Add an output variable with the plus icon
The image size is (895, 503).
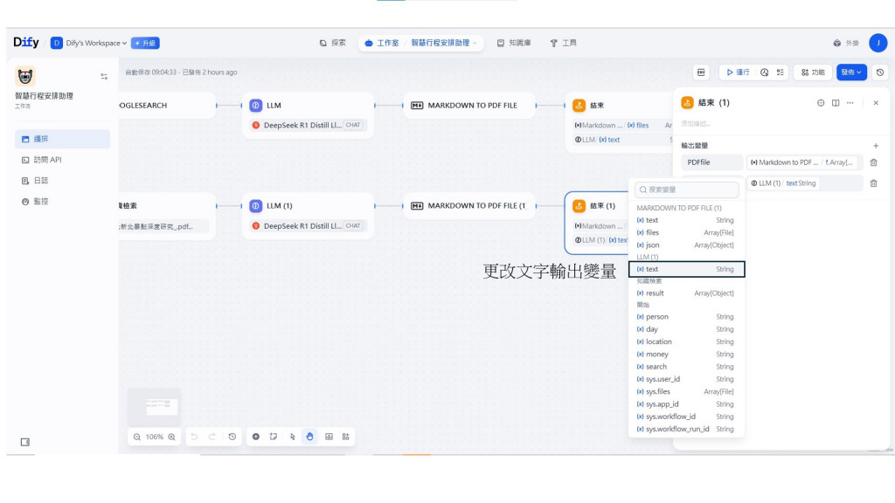point(876,146)
